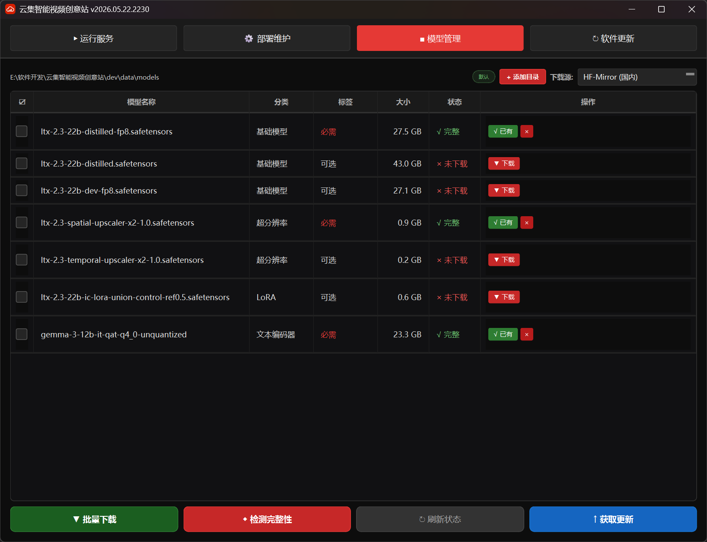Run 检测完整性 integrity check
The image size is (707, 542).
267,519
